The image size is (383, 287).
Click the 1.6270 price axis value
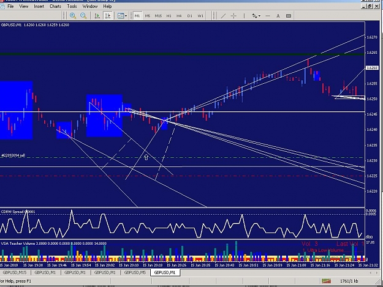[x=372, y=37]
